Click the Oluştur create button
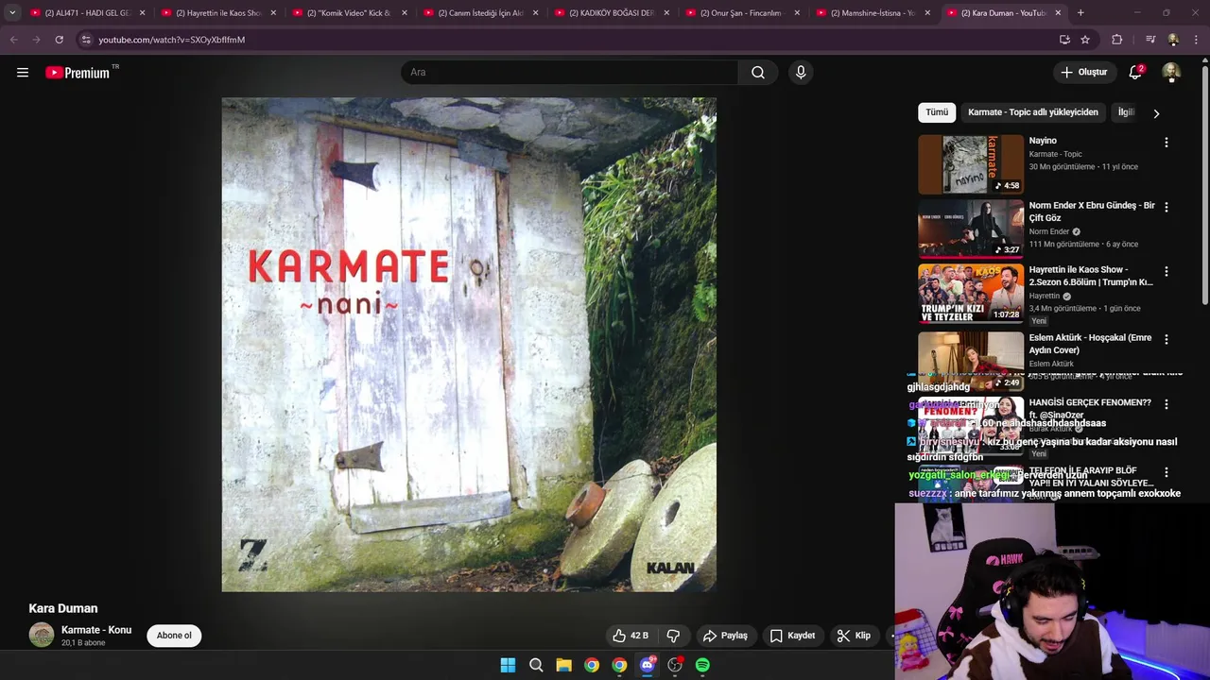The image size is (1210, 680). pyautogui.click(x=1083, y=73)
